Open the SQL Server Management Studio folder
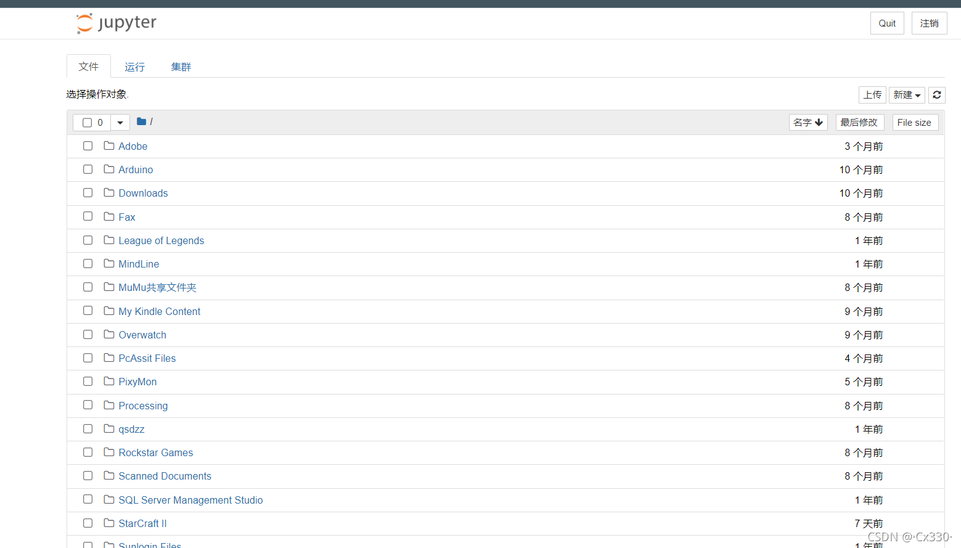This screenshot has width=961, height=548. click(x=190, y=500)
